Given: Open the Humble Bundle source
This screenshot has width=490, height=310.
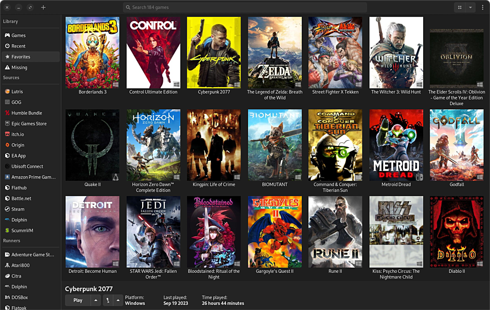Looking at the screenshot, I should point(26,113).
